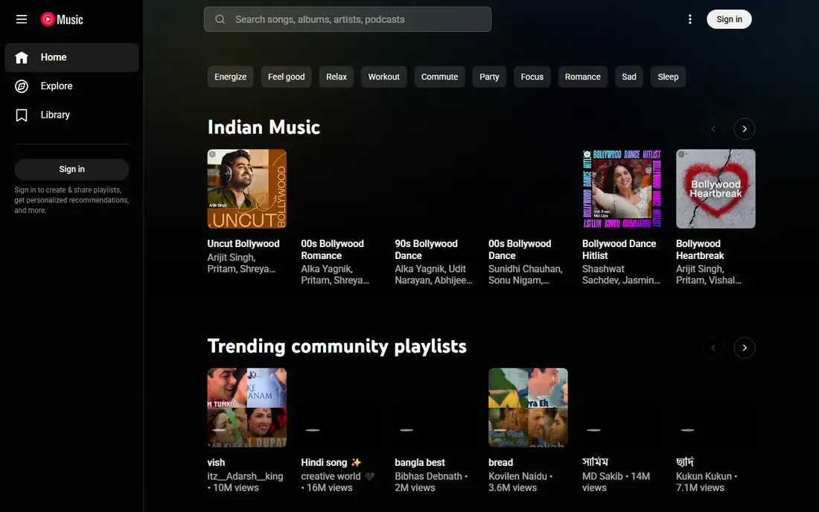Image resolution: width=819 pixels, height=512 pixels.
Task: Click itz__Adarsh__king 10M views text
Action: pos(245,481)
